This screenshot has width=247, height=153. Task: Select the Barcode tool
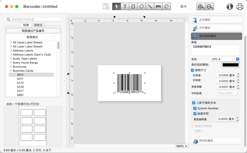click(158, 7)
